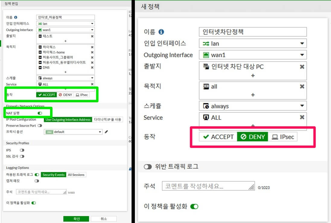Screen dimensions: 331x223
Task: Enable the 위반 트래픽 로그 switch
Action: 148,167
